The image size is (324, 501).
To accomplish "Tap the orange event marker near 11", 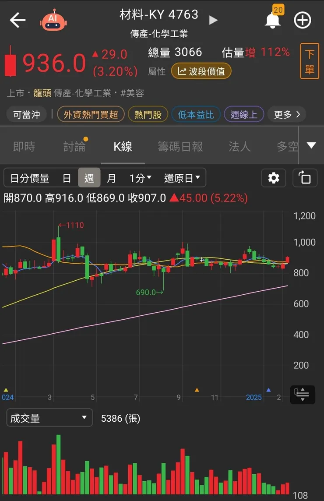I will [x=197, y=390].
